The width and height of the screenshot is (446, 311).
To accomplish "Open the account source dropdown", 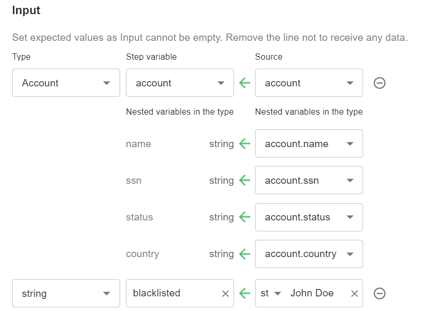I will (309, 83).
